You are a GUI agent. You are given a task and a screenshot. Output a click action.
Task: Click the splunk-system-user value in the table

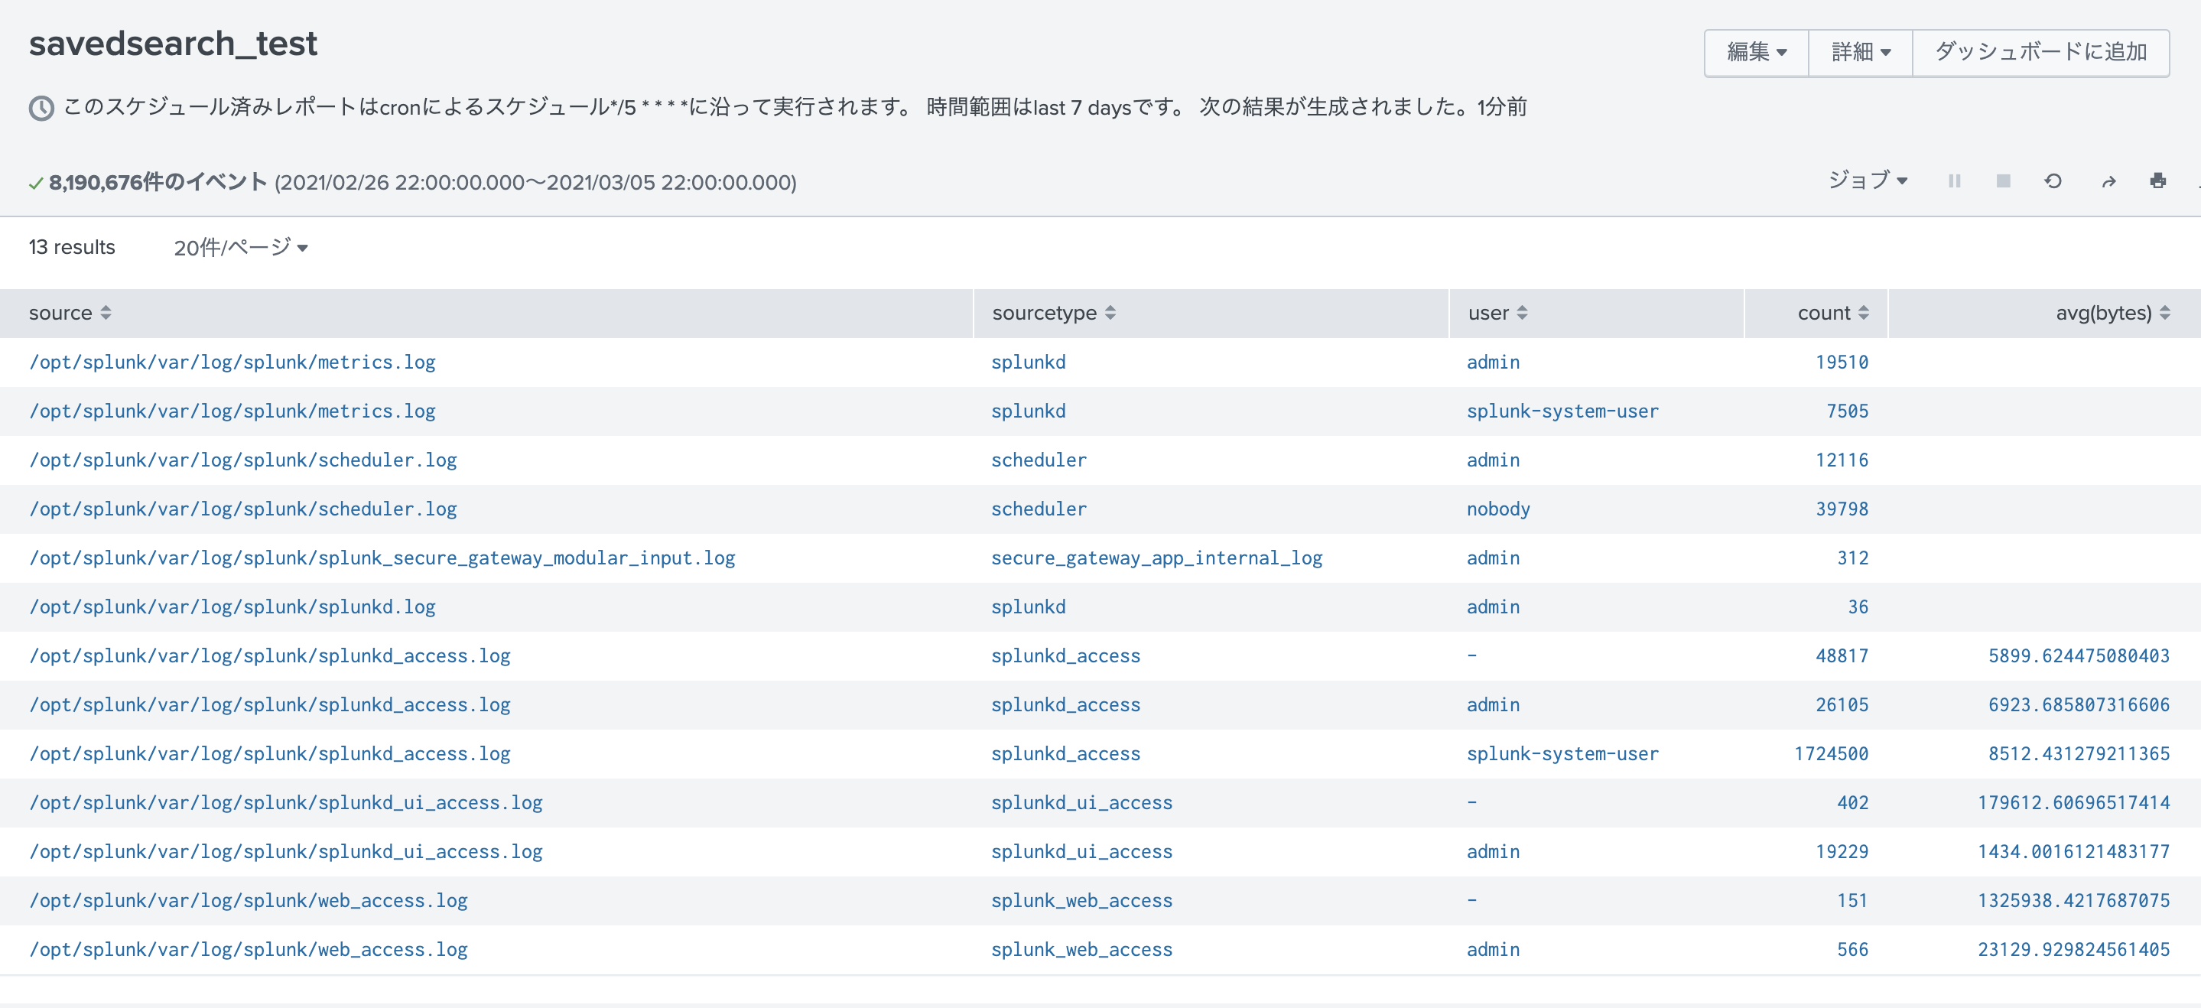coord(1562,411)
